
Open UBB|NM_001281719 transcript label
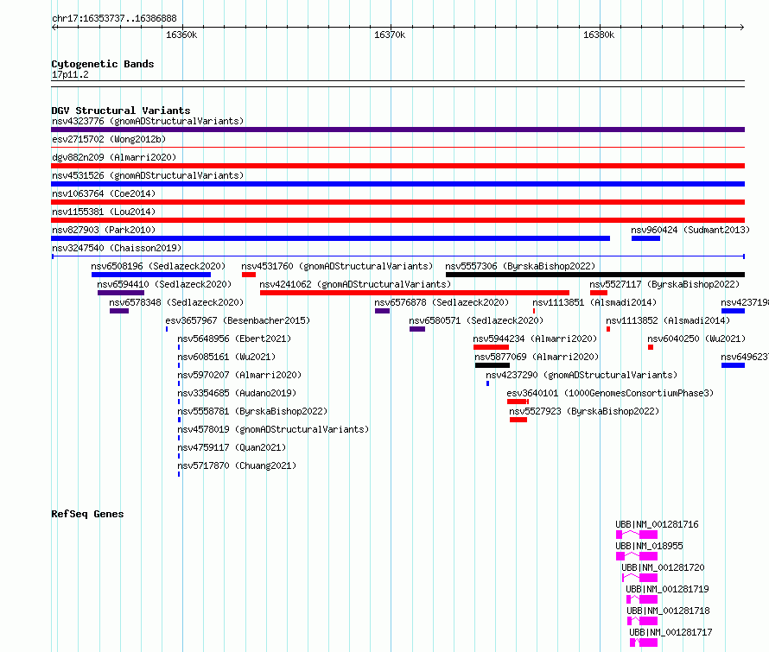(x=667, y=589)
